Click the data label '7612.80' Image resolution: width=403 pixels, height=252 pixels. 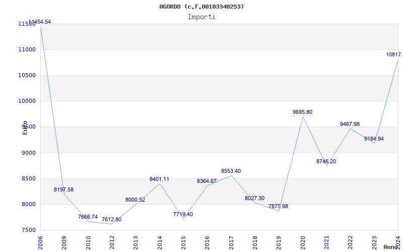click(x=111, y=220)
